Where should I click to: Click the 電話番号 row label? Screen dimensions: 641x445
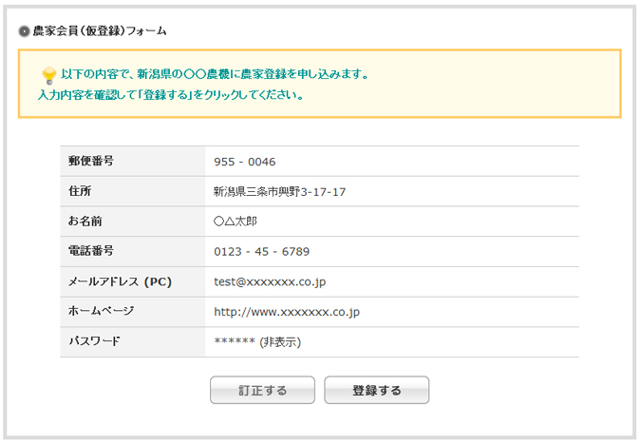91,251
